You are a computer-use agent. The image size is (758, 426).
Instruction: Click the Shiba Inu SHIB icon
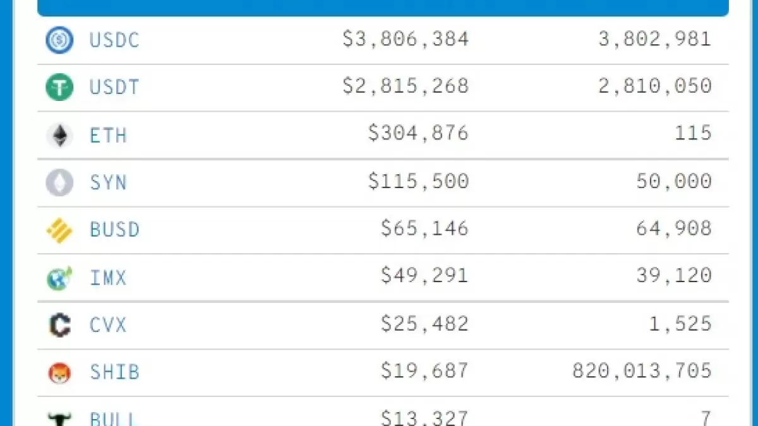[59, 372]
